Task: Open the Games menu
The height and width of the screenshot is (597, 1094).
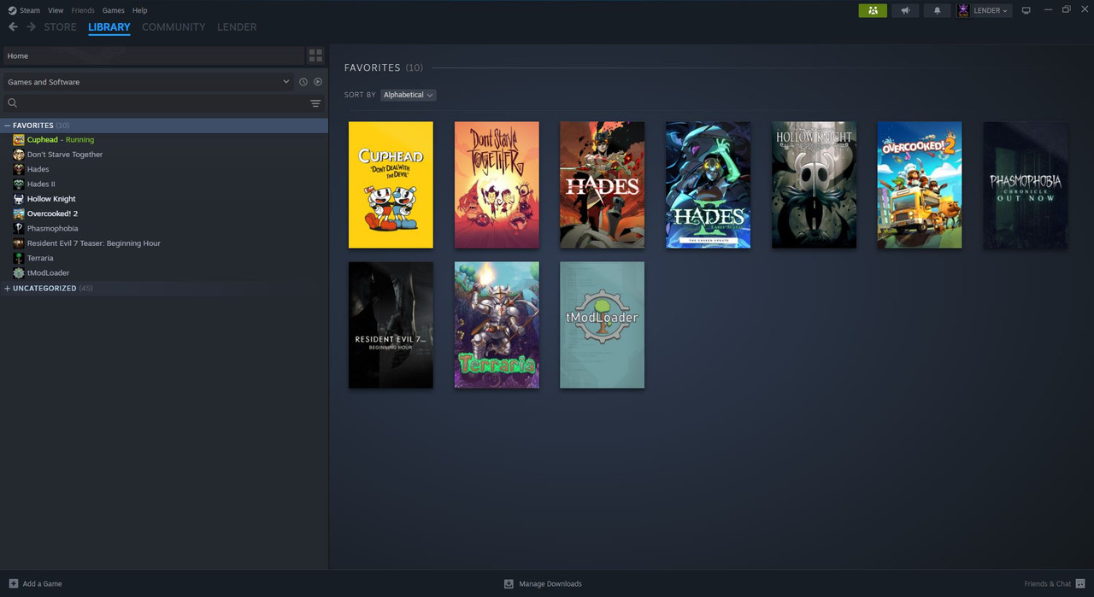Action: click(114, 10)
